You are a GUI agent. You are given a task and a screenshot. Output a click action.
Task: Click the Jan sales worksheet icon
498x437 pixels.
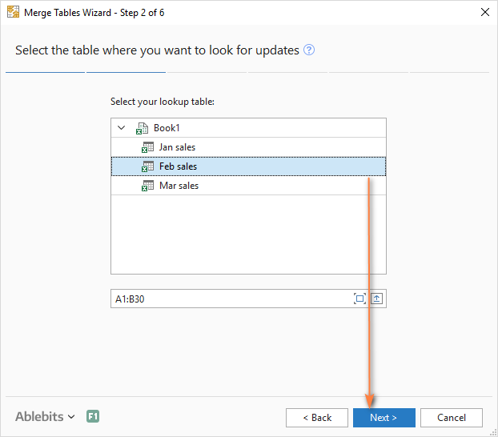point(147,147)
